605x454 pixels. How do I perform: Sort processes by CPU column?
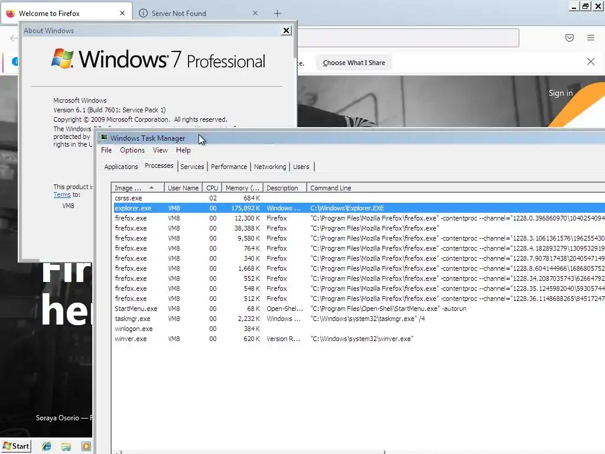tap(212, 188)
